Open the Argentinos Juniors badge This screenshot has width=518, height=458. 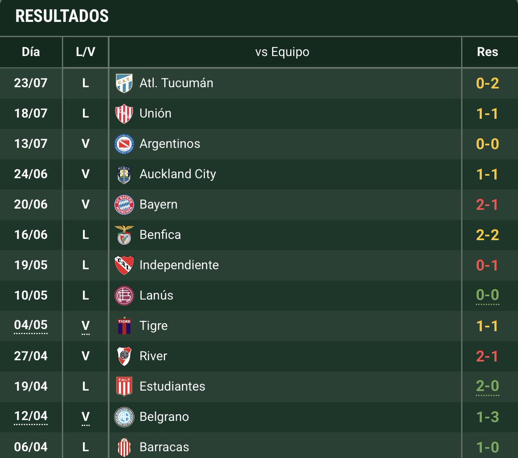click(x=124, y=144)
